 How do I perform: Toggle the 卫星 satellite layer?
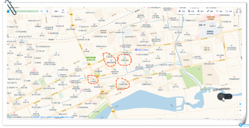[x=182, y=11]
